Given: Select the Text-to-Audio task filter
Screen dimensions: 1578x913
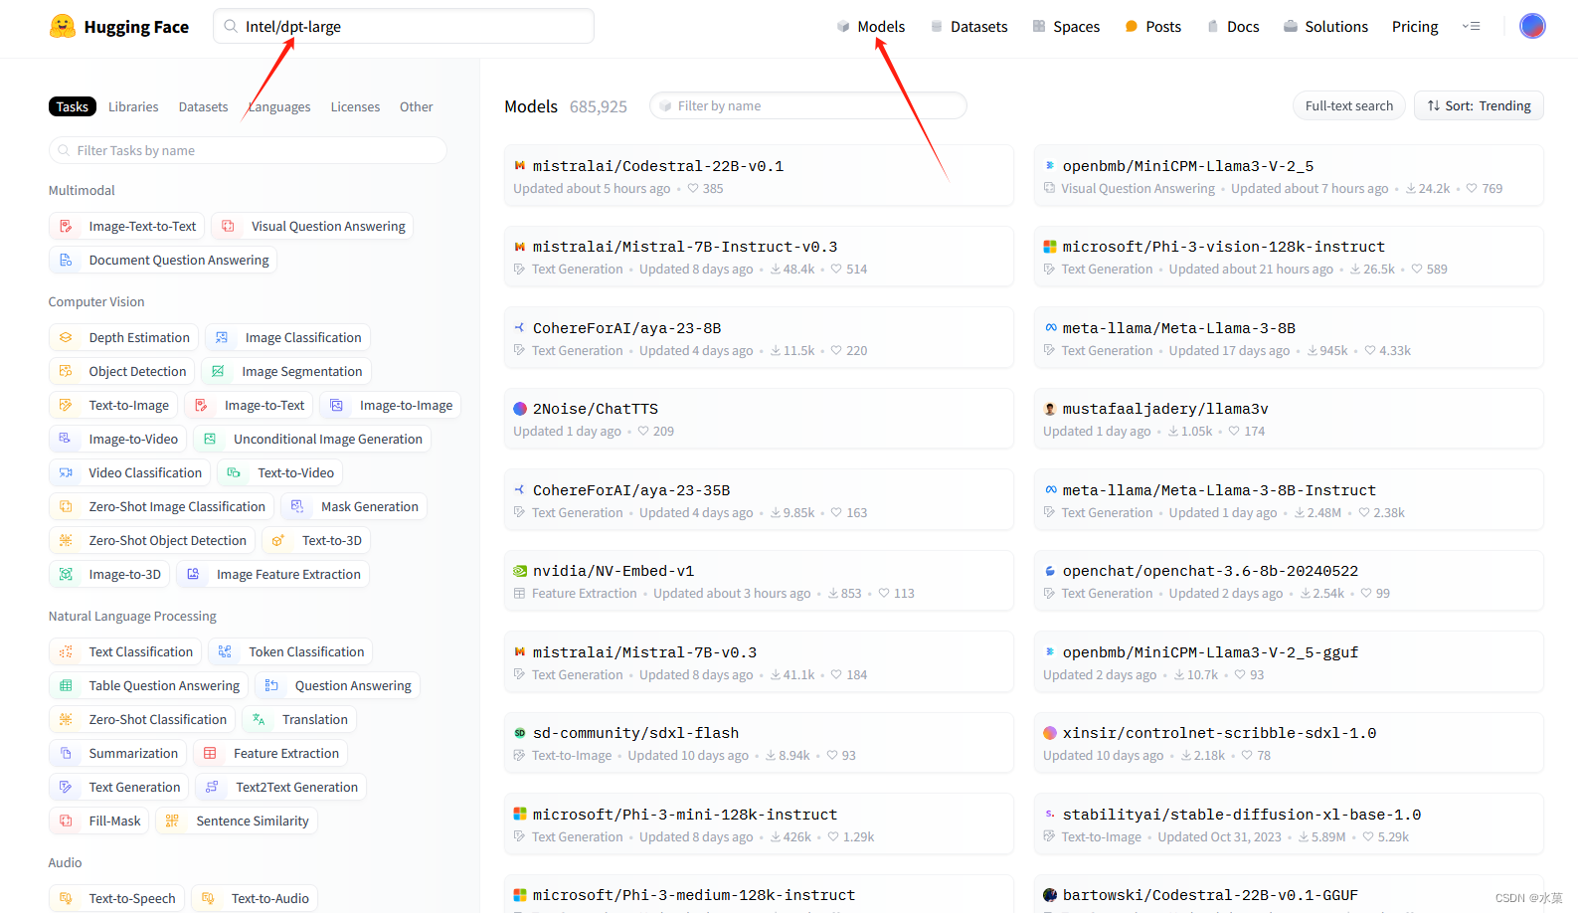Looking at the screenshot, I should (x=255, y=898).
